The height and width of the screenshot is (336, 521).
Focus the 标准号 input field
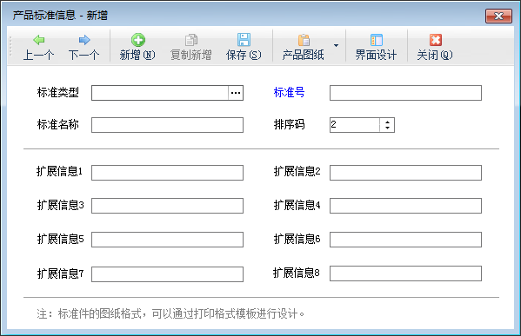(x=405, y=93)
